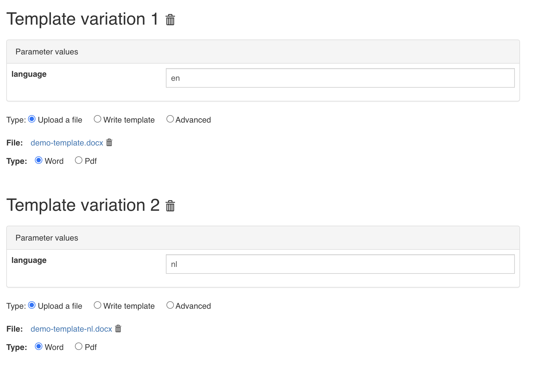Open the demo-template.docx file link
This screenshot has height=370, width=540.
point(67,143)
